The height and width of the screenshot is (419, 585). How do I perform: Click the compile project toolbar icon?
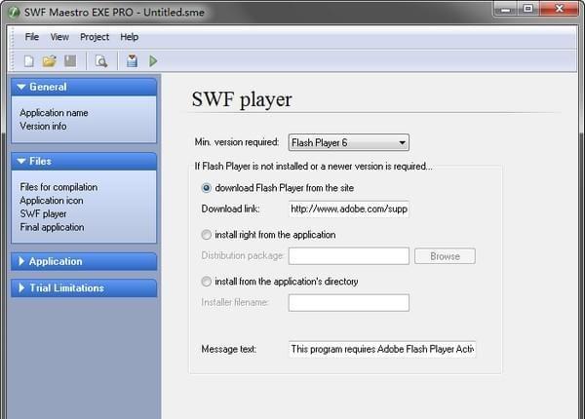pyautogui.click(x=132, y=60)
